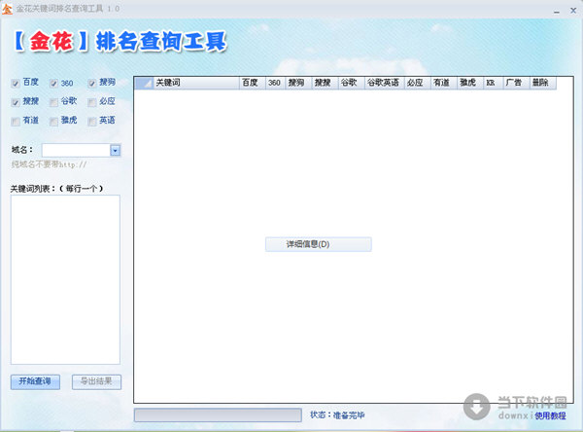Screen dimensions: 583x432
Task: Click inside the 关键词列表 text area
Action: (65, 279)
